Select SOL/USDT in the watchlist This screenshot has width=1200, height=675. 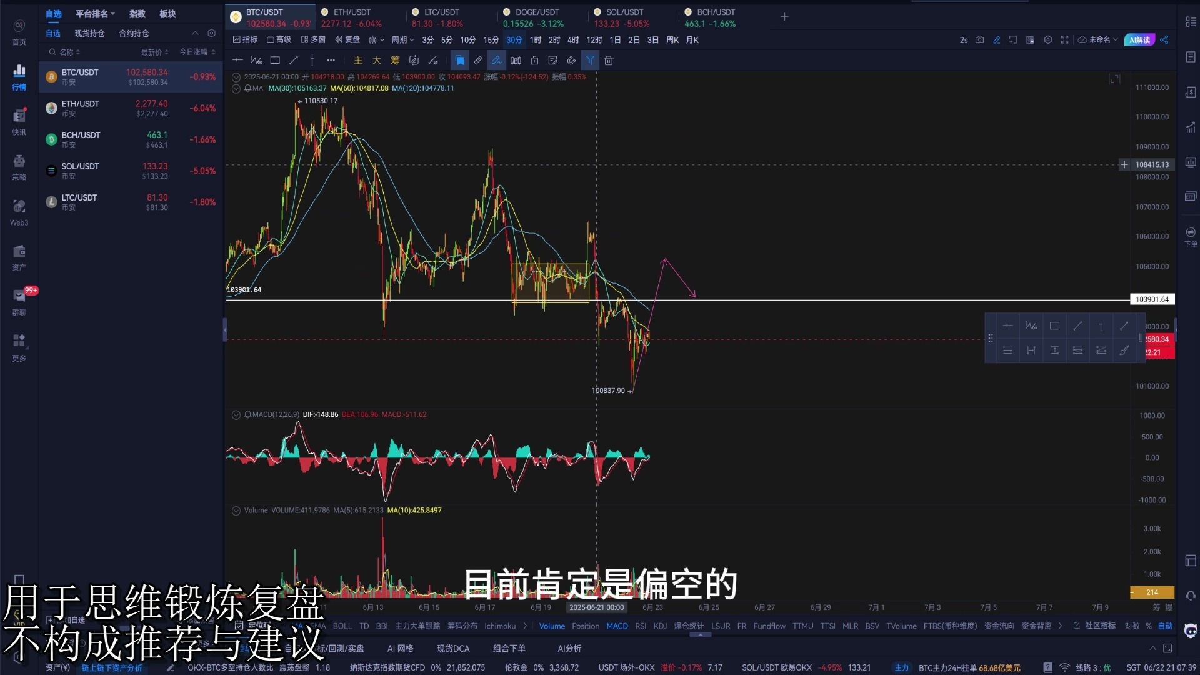point(131,171)
